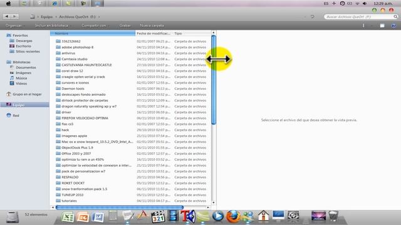Go back with the left arrow button
401x225 pixels.
(7, 17)
